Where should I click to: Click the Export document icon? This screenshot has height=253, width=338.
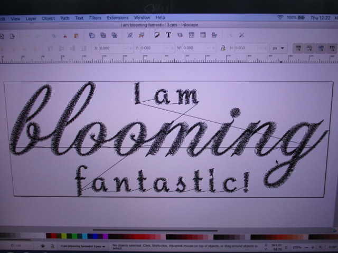(12, 36)
